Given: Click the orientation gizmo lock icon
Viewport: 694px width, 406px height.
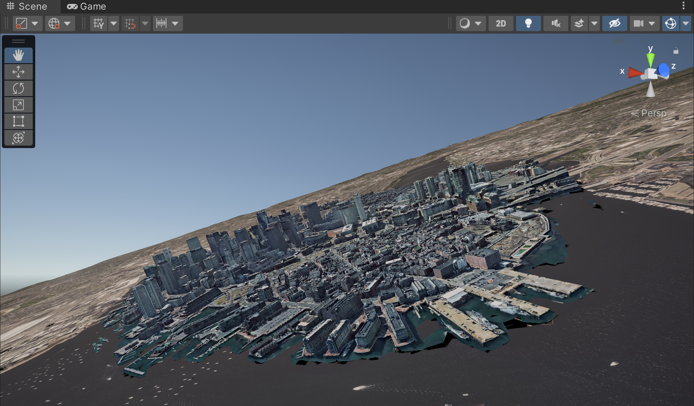Looking at the screenshot, I should (x=676, y=51).
